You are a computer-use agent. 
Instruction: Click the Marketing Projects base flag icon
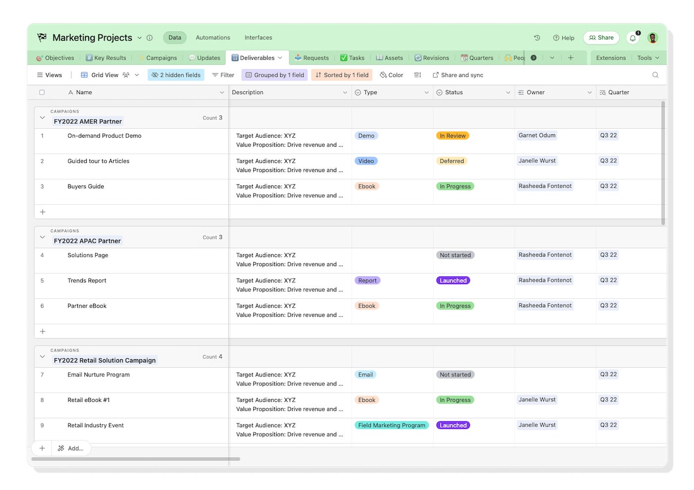42,38
